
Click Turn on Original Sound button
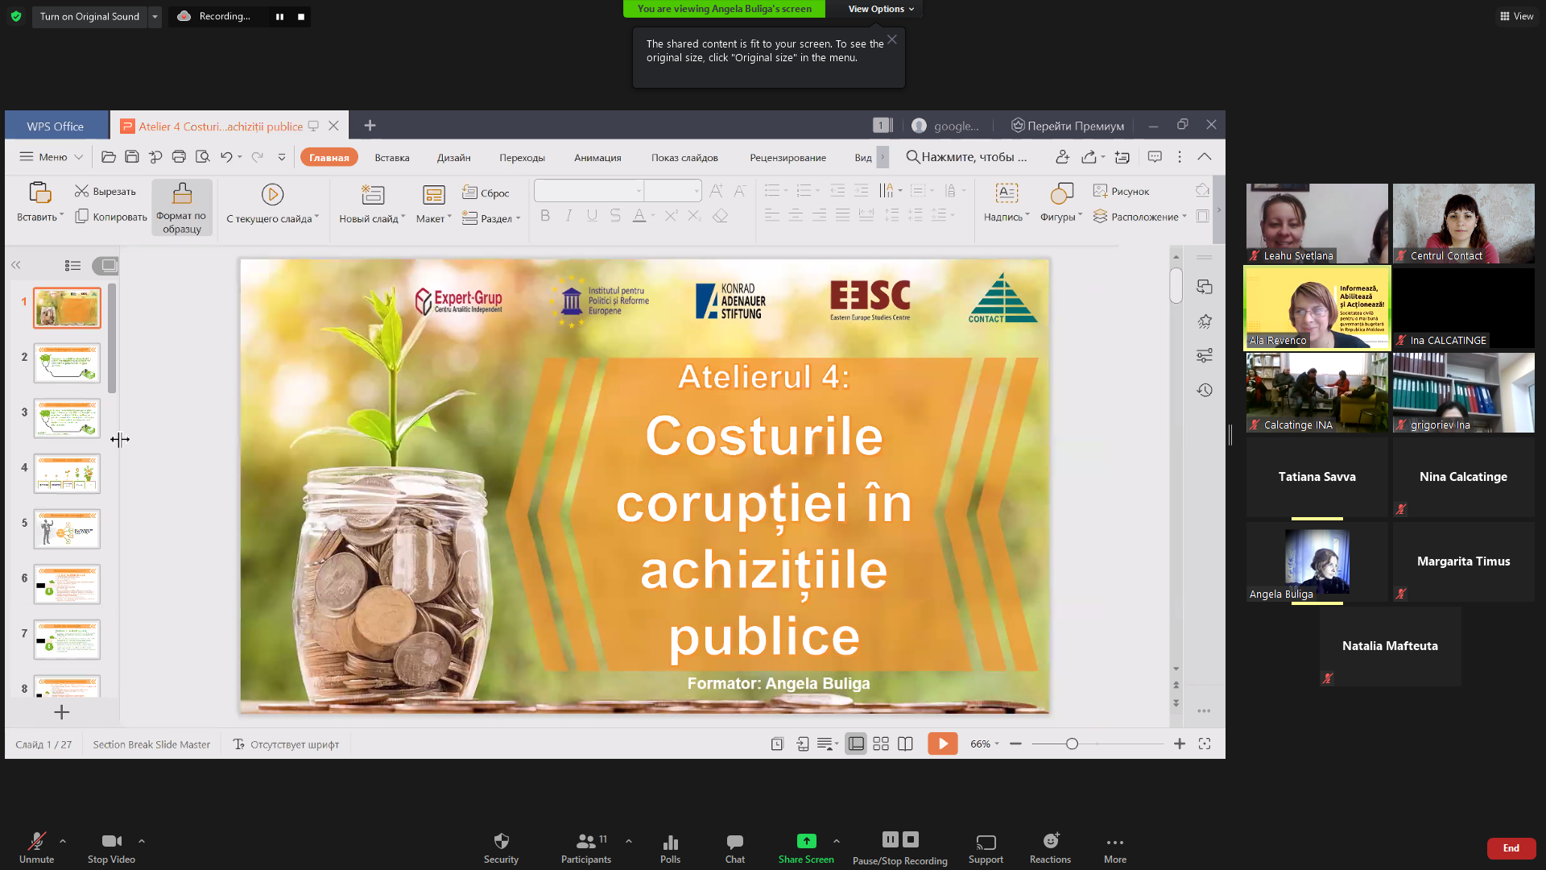[89, 16]
